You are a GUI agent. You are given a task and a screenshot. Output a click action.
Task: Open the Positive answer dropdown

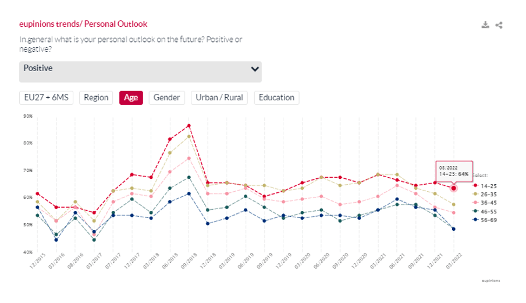point(140,72)
